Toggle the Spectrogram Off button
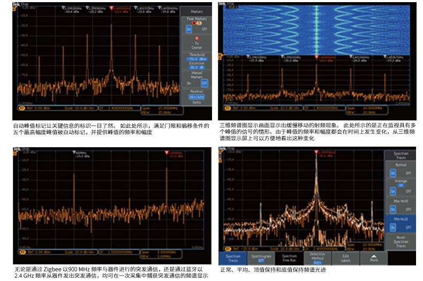This screenshot has height=281, width=423. point(261,259)
